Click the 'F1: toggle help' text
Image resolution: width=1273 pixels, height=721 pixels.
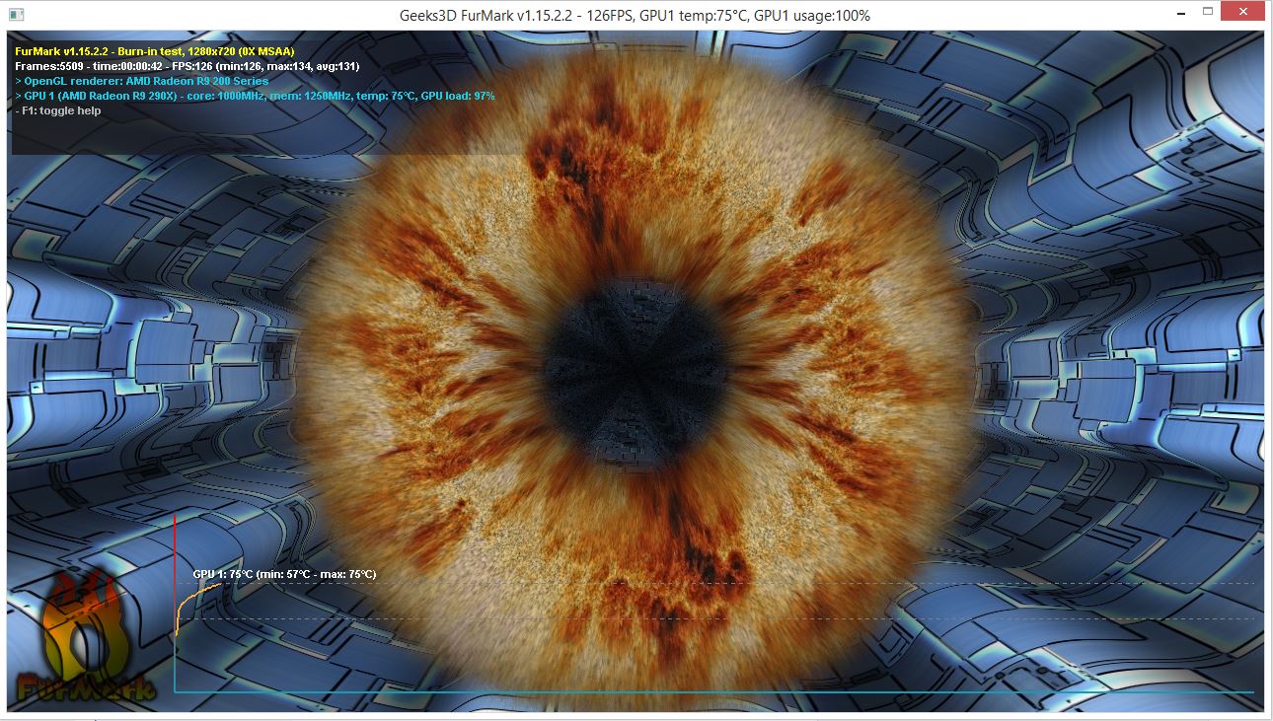coord(58,110)
